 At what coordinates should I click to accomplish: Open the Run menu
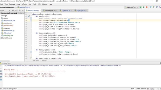(30, 4)
